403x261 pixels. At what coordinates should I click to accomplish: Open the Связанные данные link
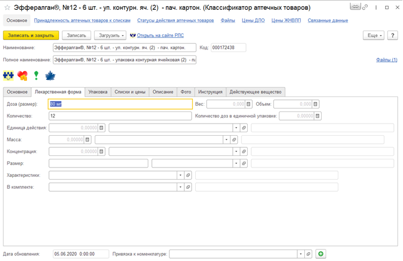pyautogui.click(x=328, y=21)
